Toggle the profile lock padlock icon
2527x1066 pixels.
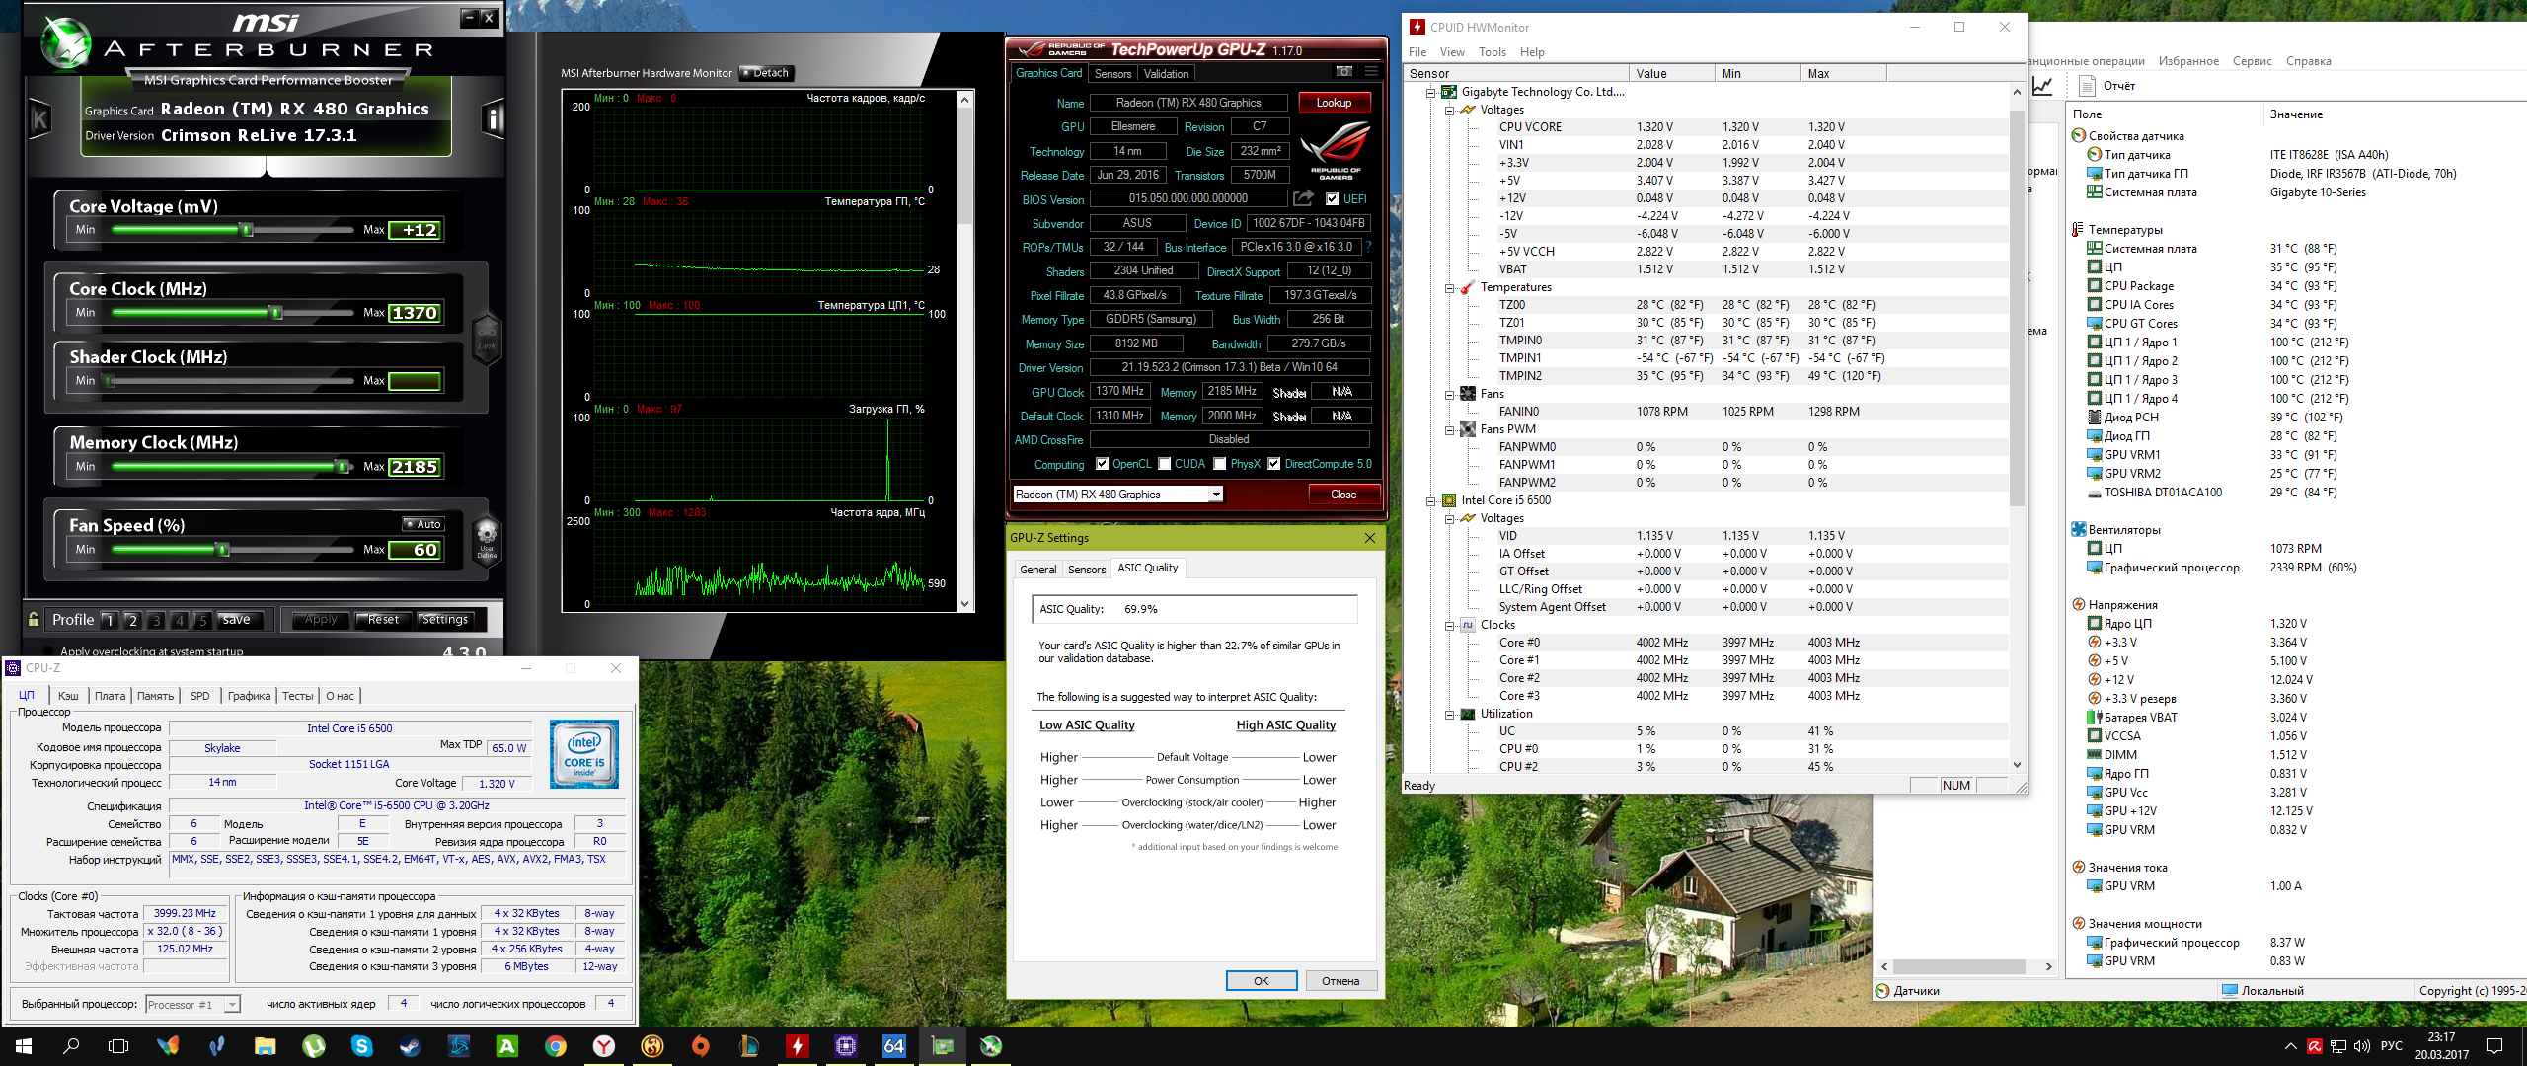[x=34, y=620]
